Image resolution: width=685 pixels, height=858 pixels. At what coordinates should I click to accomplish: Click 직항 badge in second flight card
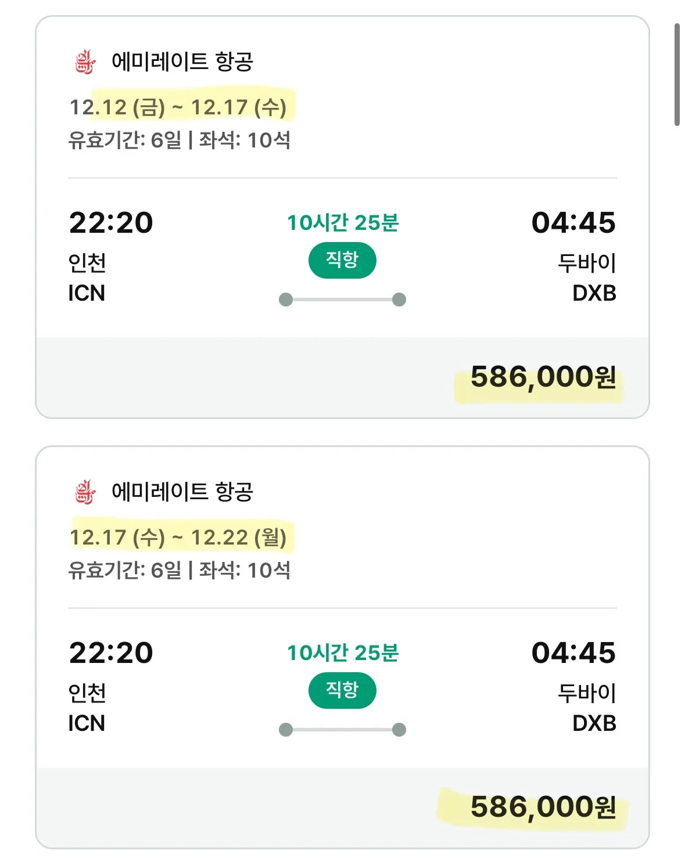pos(342,690)
